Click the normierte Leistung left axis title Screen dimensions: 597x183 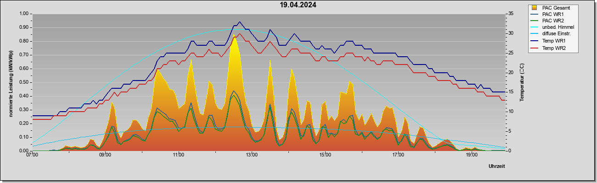(11, 82)
